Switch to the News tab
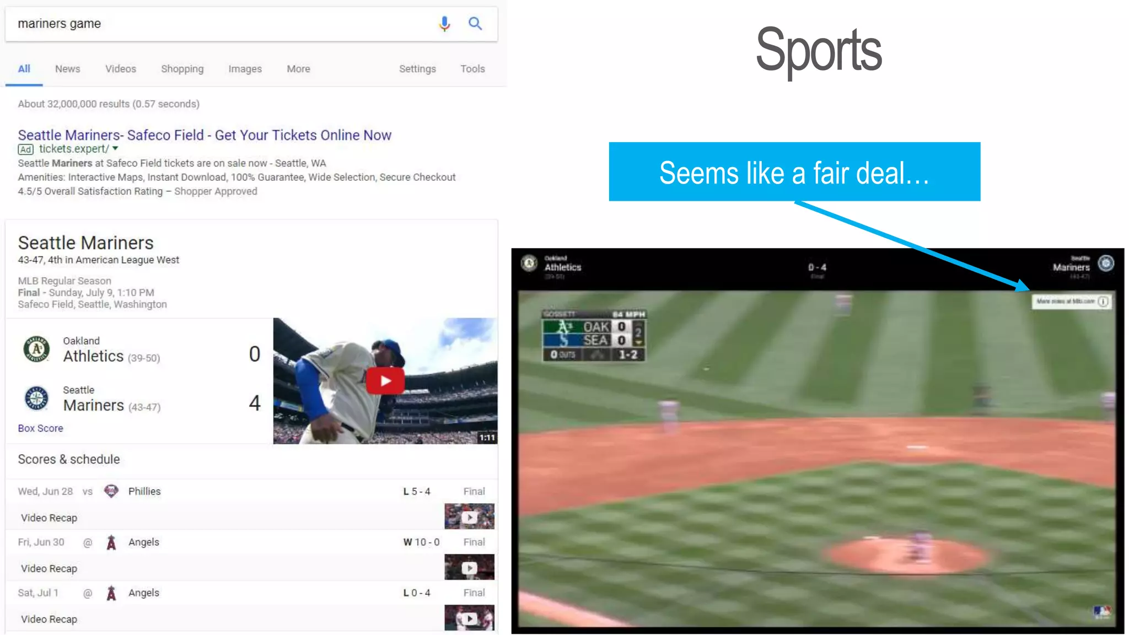 click(x=67, y=69)
